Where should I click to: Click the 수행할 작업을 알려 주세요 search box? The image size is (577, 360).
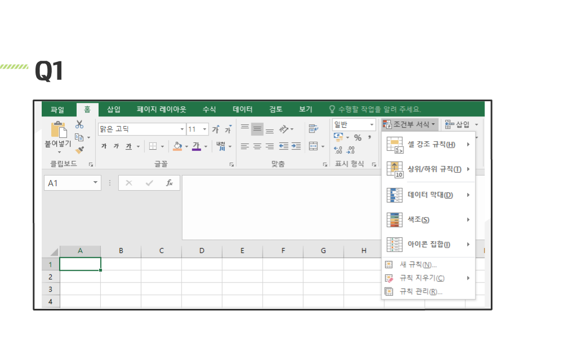click(x=375, y=110)
